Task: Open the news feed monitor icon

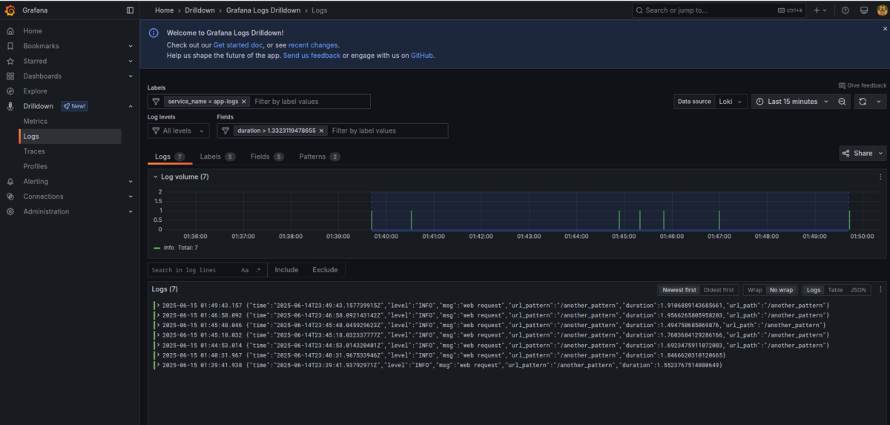Action: pyautogui.click(x=863, y=10)
